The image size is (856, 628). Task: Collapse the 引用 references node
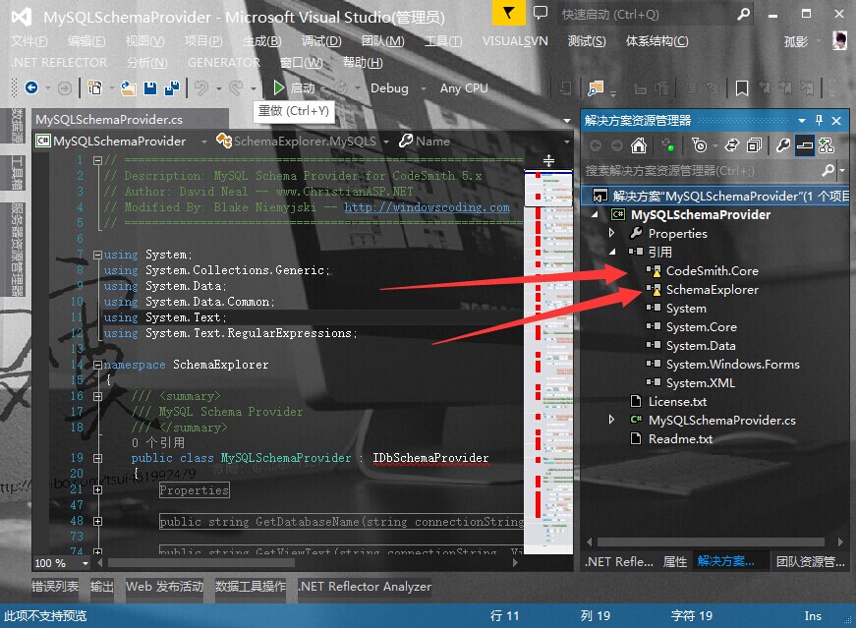[x=612, y=252]
